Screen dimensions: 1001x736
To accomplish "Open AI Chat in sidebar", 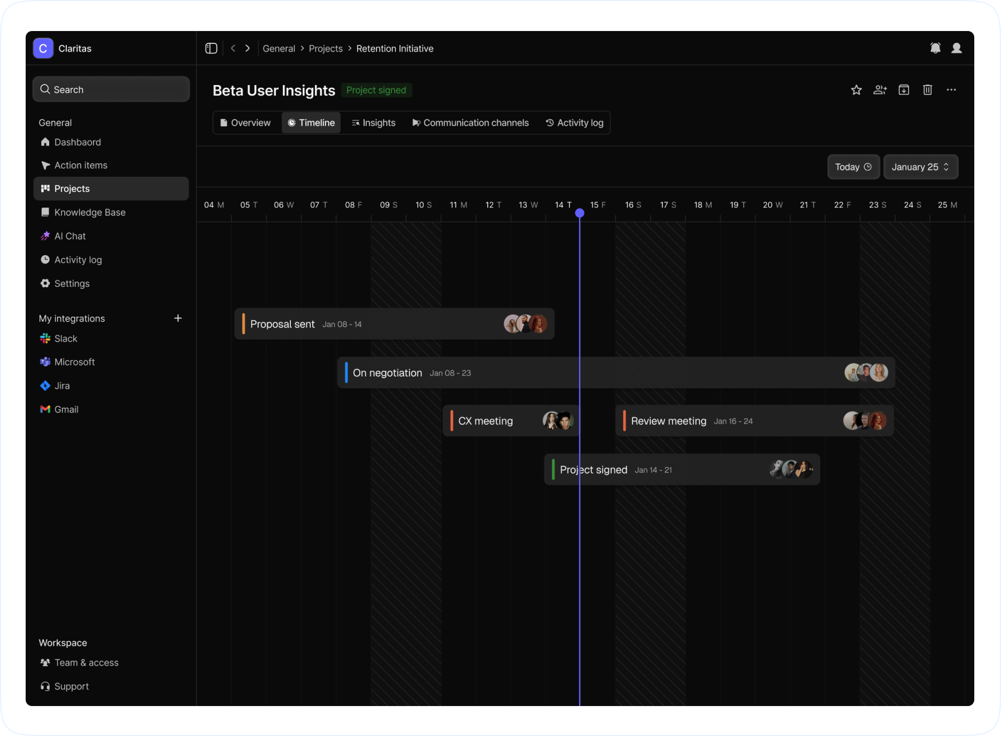I will click(x=111, y=236).
